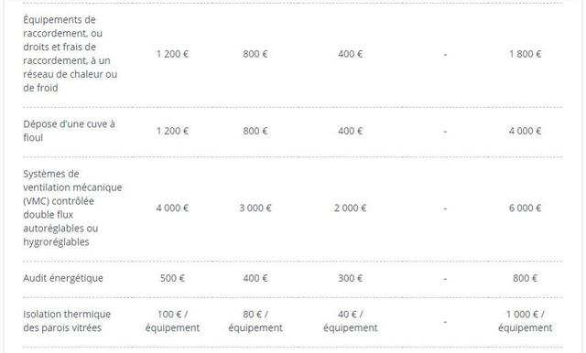Click the réseau de chaleur raccordement label
Screen dimensions: 586x353
tap(70, 54)
